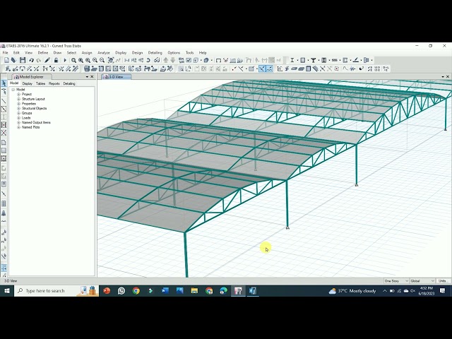
Task: Click the highlighted snap-to-points toggle icon
Action: point(262,69)
